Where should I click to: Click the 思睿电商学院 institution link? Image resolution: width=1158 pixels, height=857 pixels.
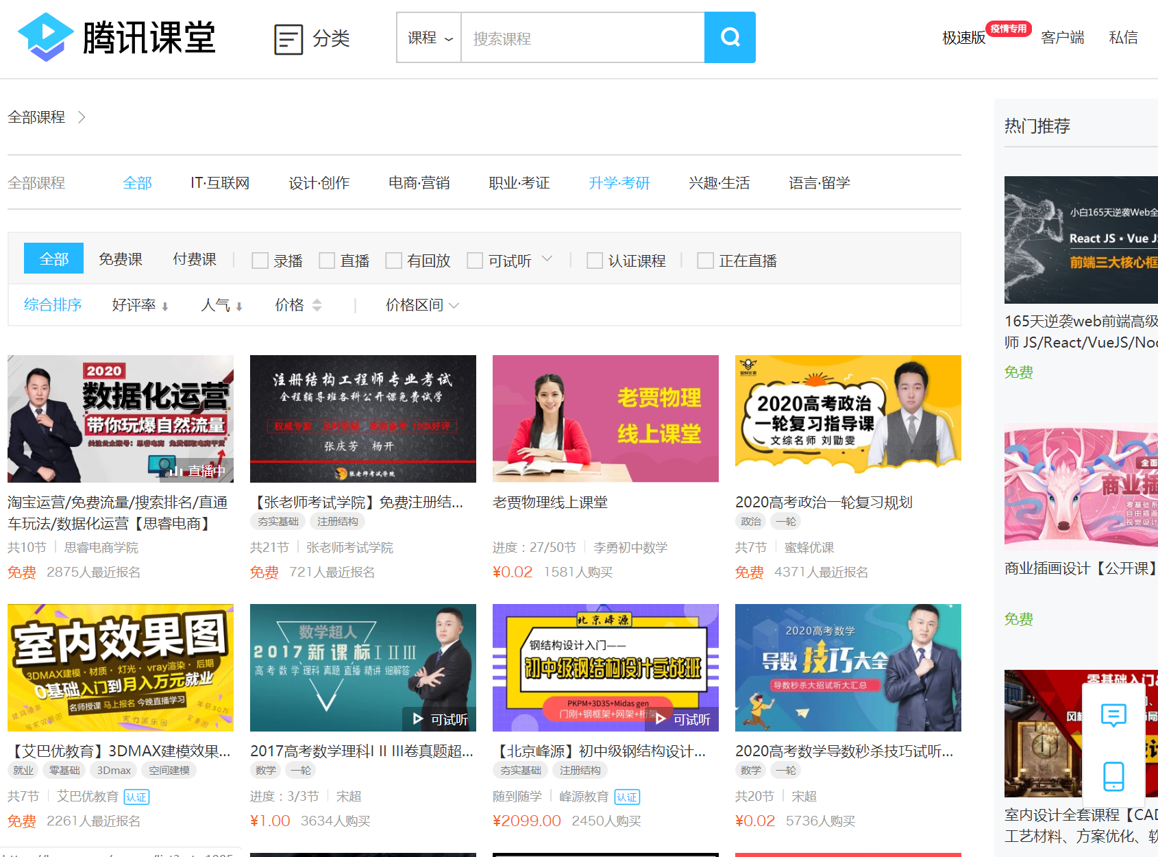101,548
